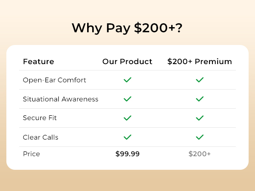Click Premium checkmark for Secure Fit
255x191 pixels.
200,118
